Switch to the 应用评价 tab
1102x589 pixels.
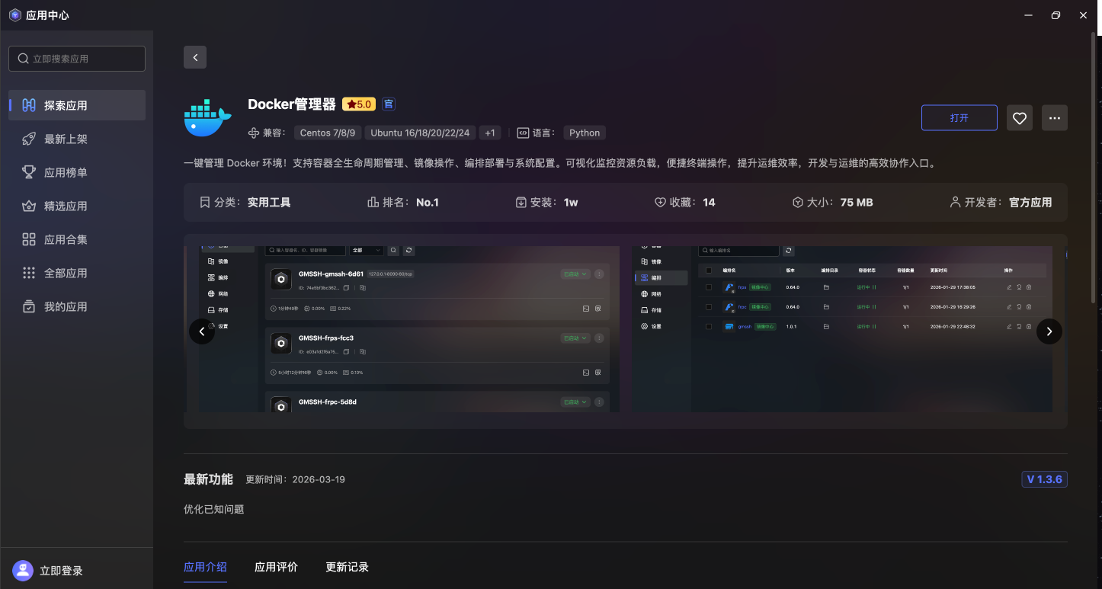tap(277, 568)
